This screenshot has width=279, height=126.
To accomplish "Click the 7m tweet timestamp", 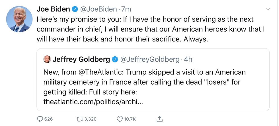I will pos(126,9).
